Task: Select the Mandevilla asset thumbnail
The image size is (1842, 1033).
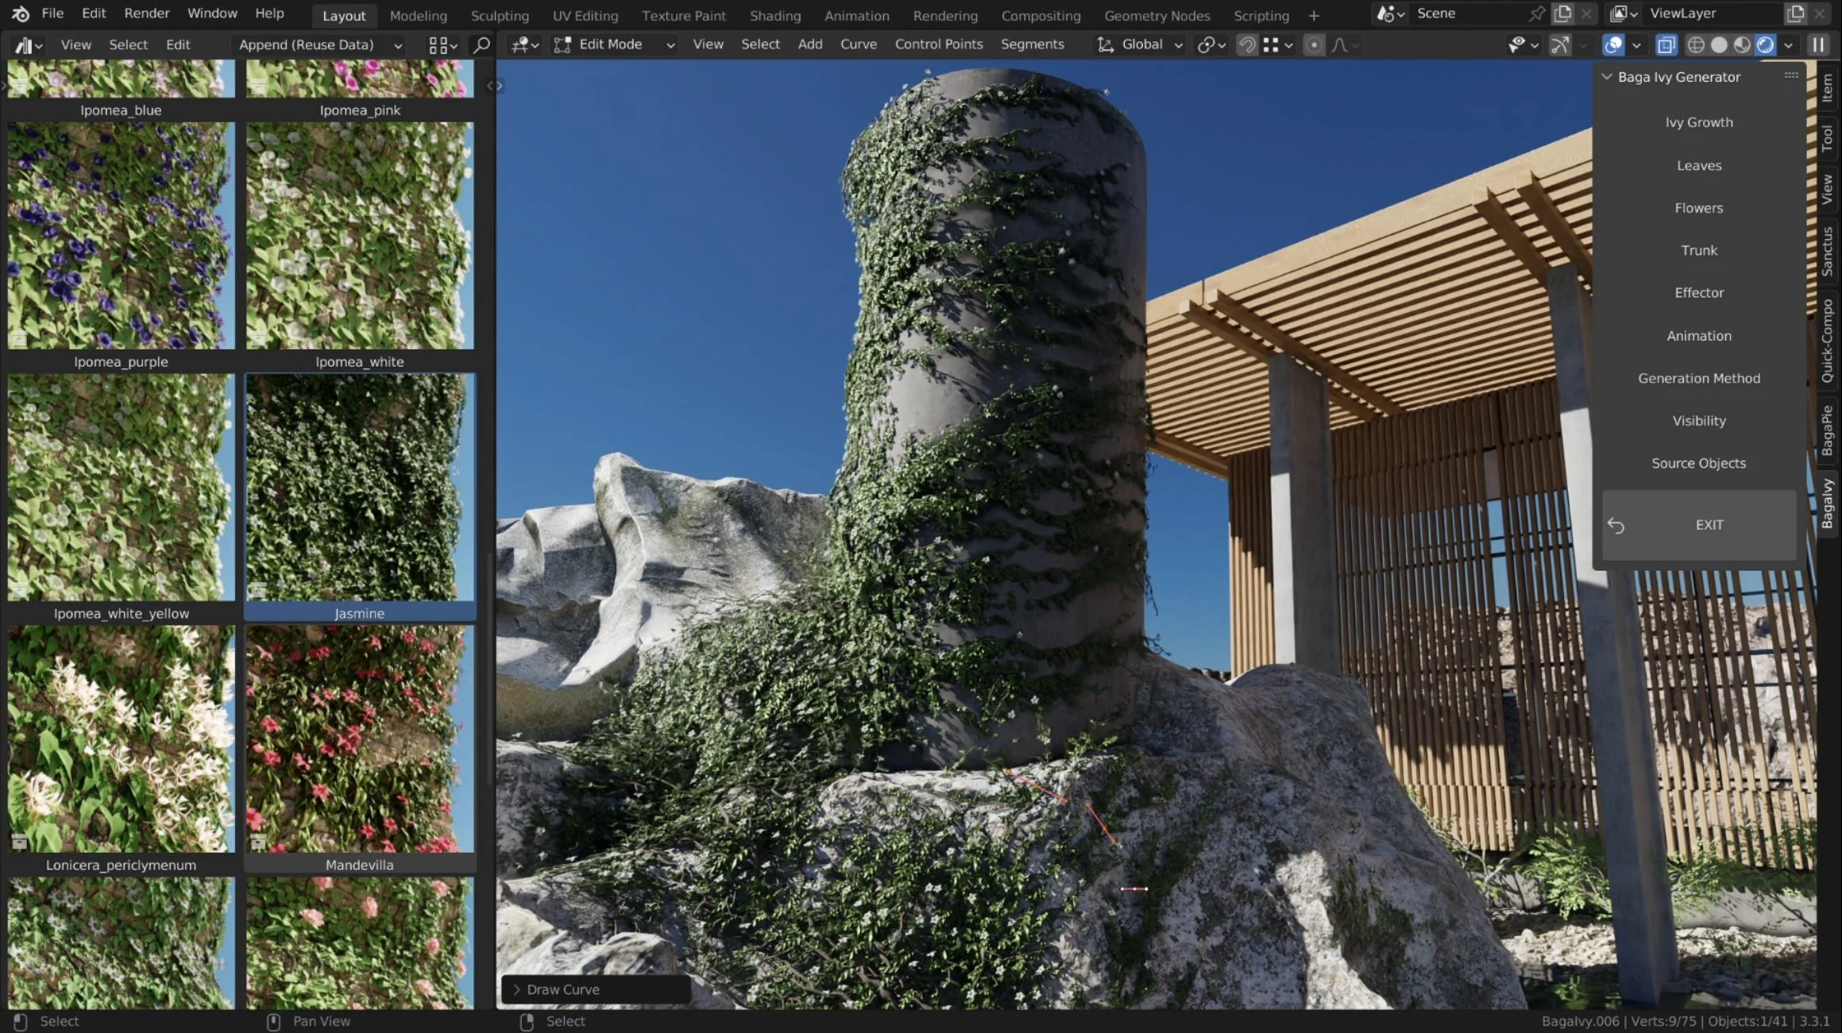Action: coord(359,739)
